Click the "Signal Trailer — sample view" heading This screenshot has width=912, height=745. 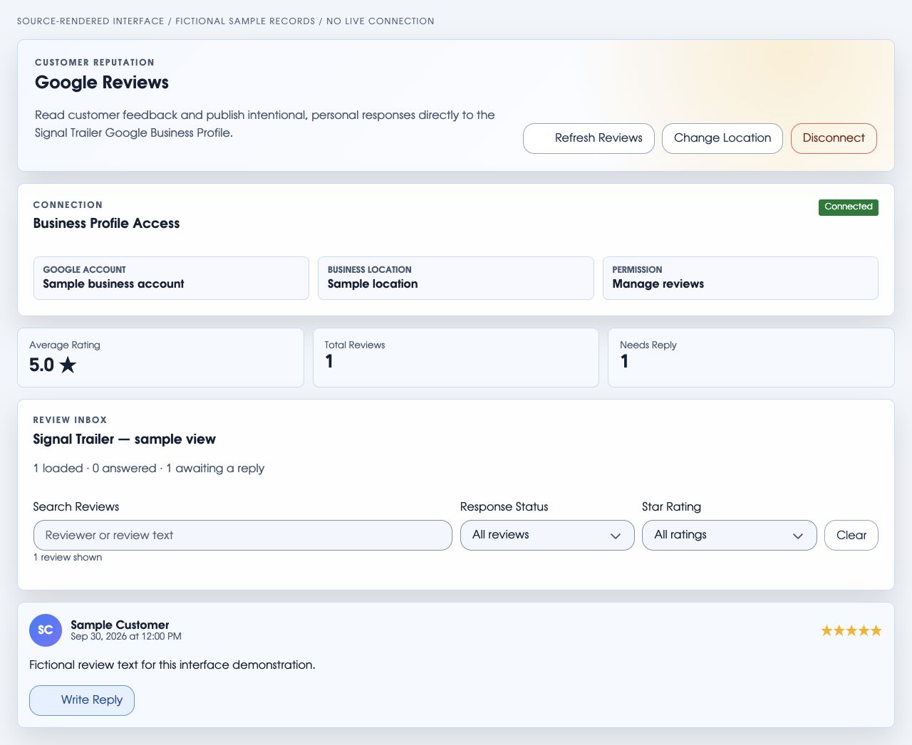[x=125, y=439]
